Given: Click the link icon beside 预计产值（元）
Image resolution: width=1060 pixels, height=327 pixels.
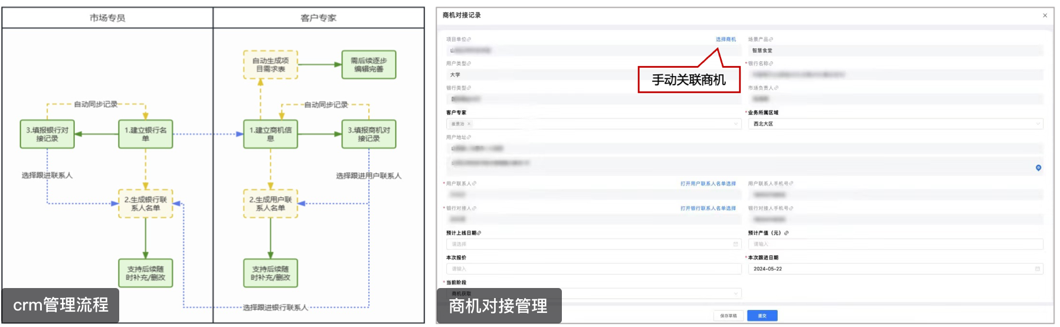Looking at the screenshot, I should [x=786, y=233].
